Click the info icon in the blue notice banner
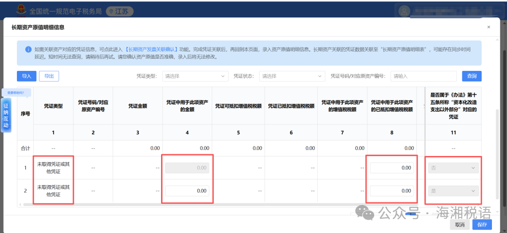507x233 pixels. [x=27, y=49]
